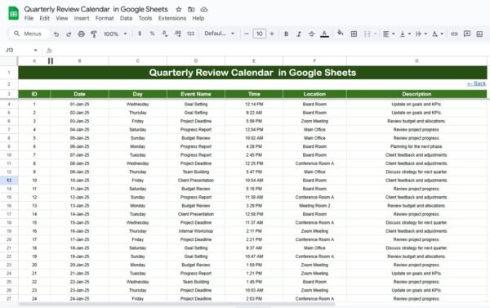Decrease font size with minus button
Image resolution: width=490 pixels, height=308 pixels.
click(x=247, y=33)
